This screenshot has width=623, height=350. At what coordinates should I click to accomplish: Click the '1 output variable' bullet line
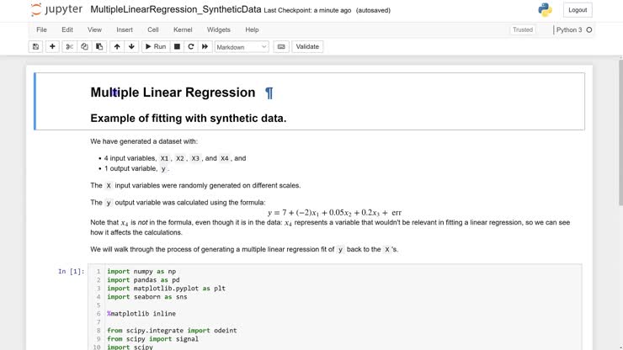click(x=136, y=168)
